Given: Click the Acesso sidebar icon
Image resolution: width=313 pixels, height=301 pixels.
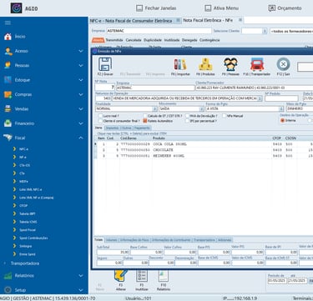Looking at the screenshot, I should coord(8,51).
